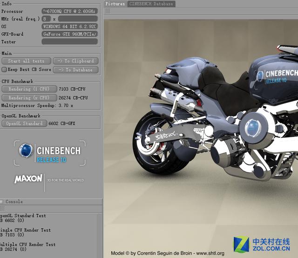Run the Rendering (x CPU) test
Screen dimensions: 298x258
(x=29, y=98)
